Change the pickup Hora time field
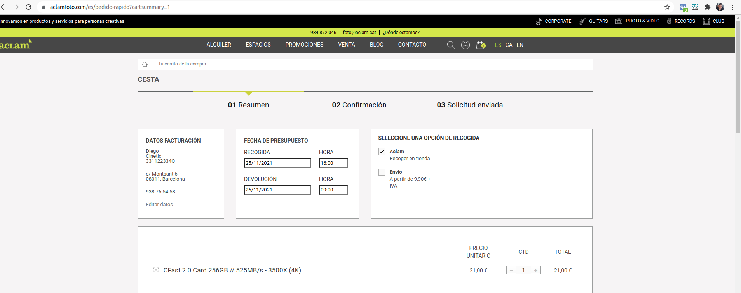 tap(333, 163)
